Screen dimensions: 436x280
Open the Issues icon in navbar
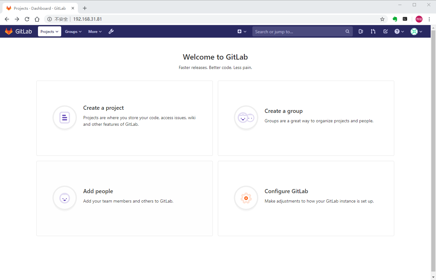[x=361, y=31]
